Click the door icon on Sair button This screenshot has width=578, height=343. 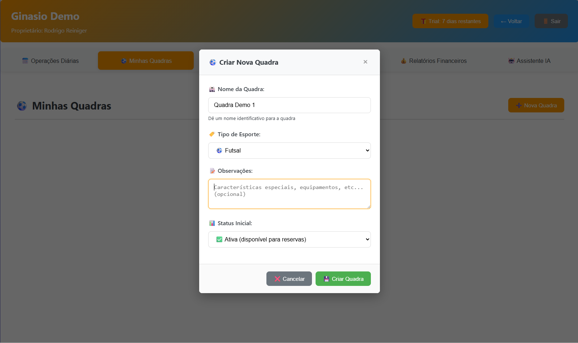coord(545,21)
